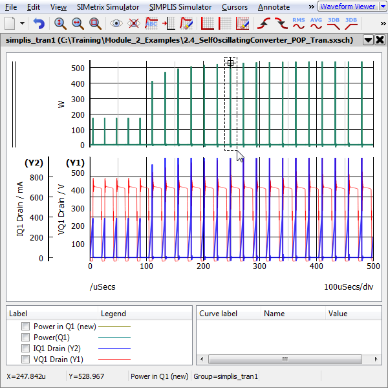The width and height of the screenshot is (388, 388).
Task: Click the zoom in magnifier icon
Action: 60,23
